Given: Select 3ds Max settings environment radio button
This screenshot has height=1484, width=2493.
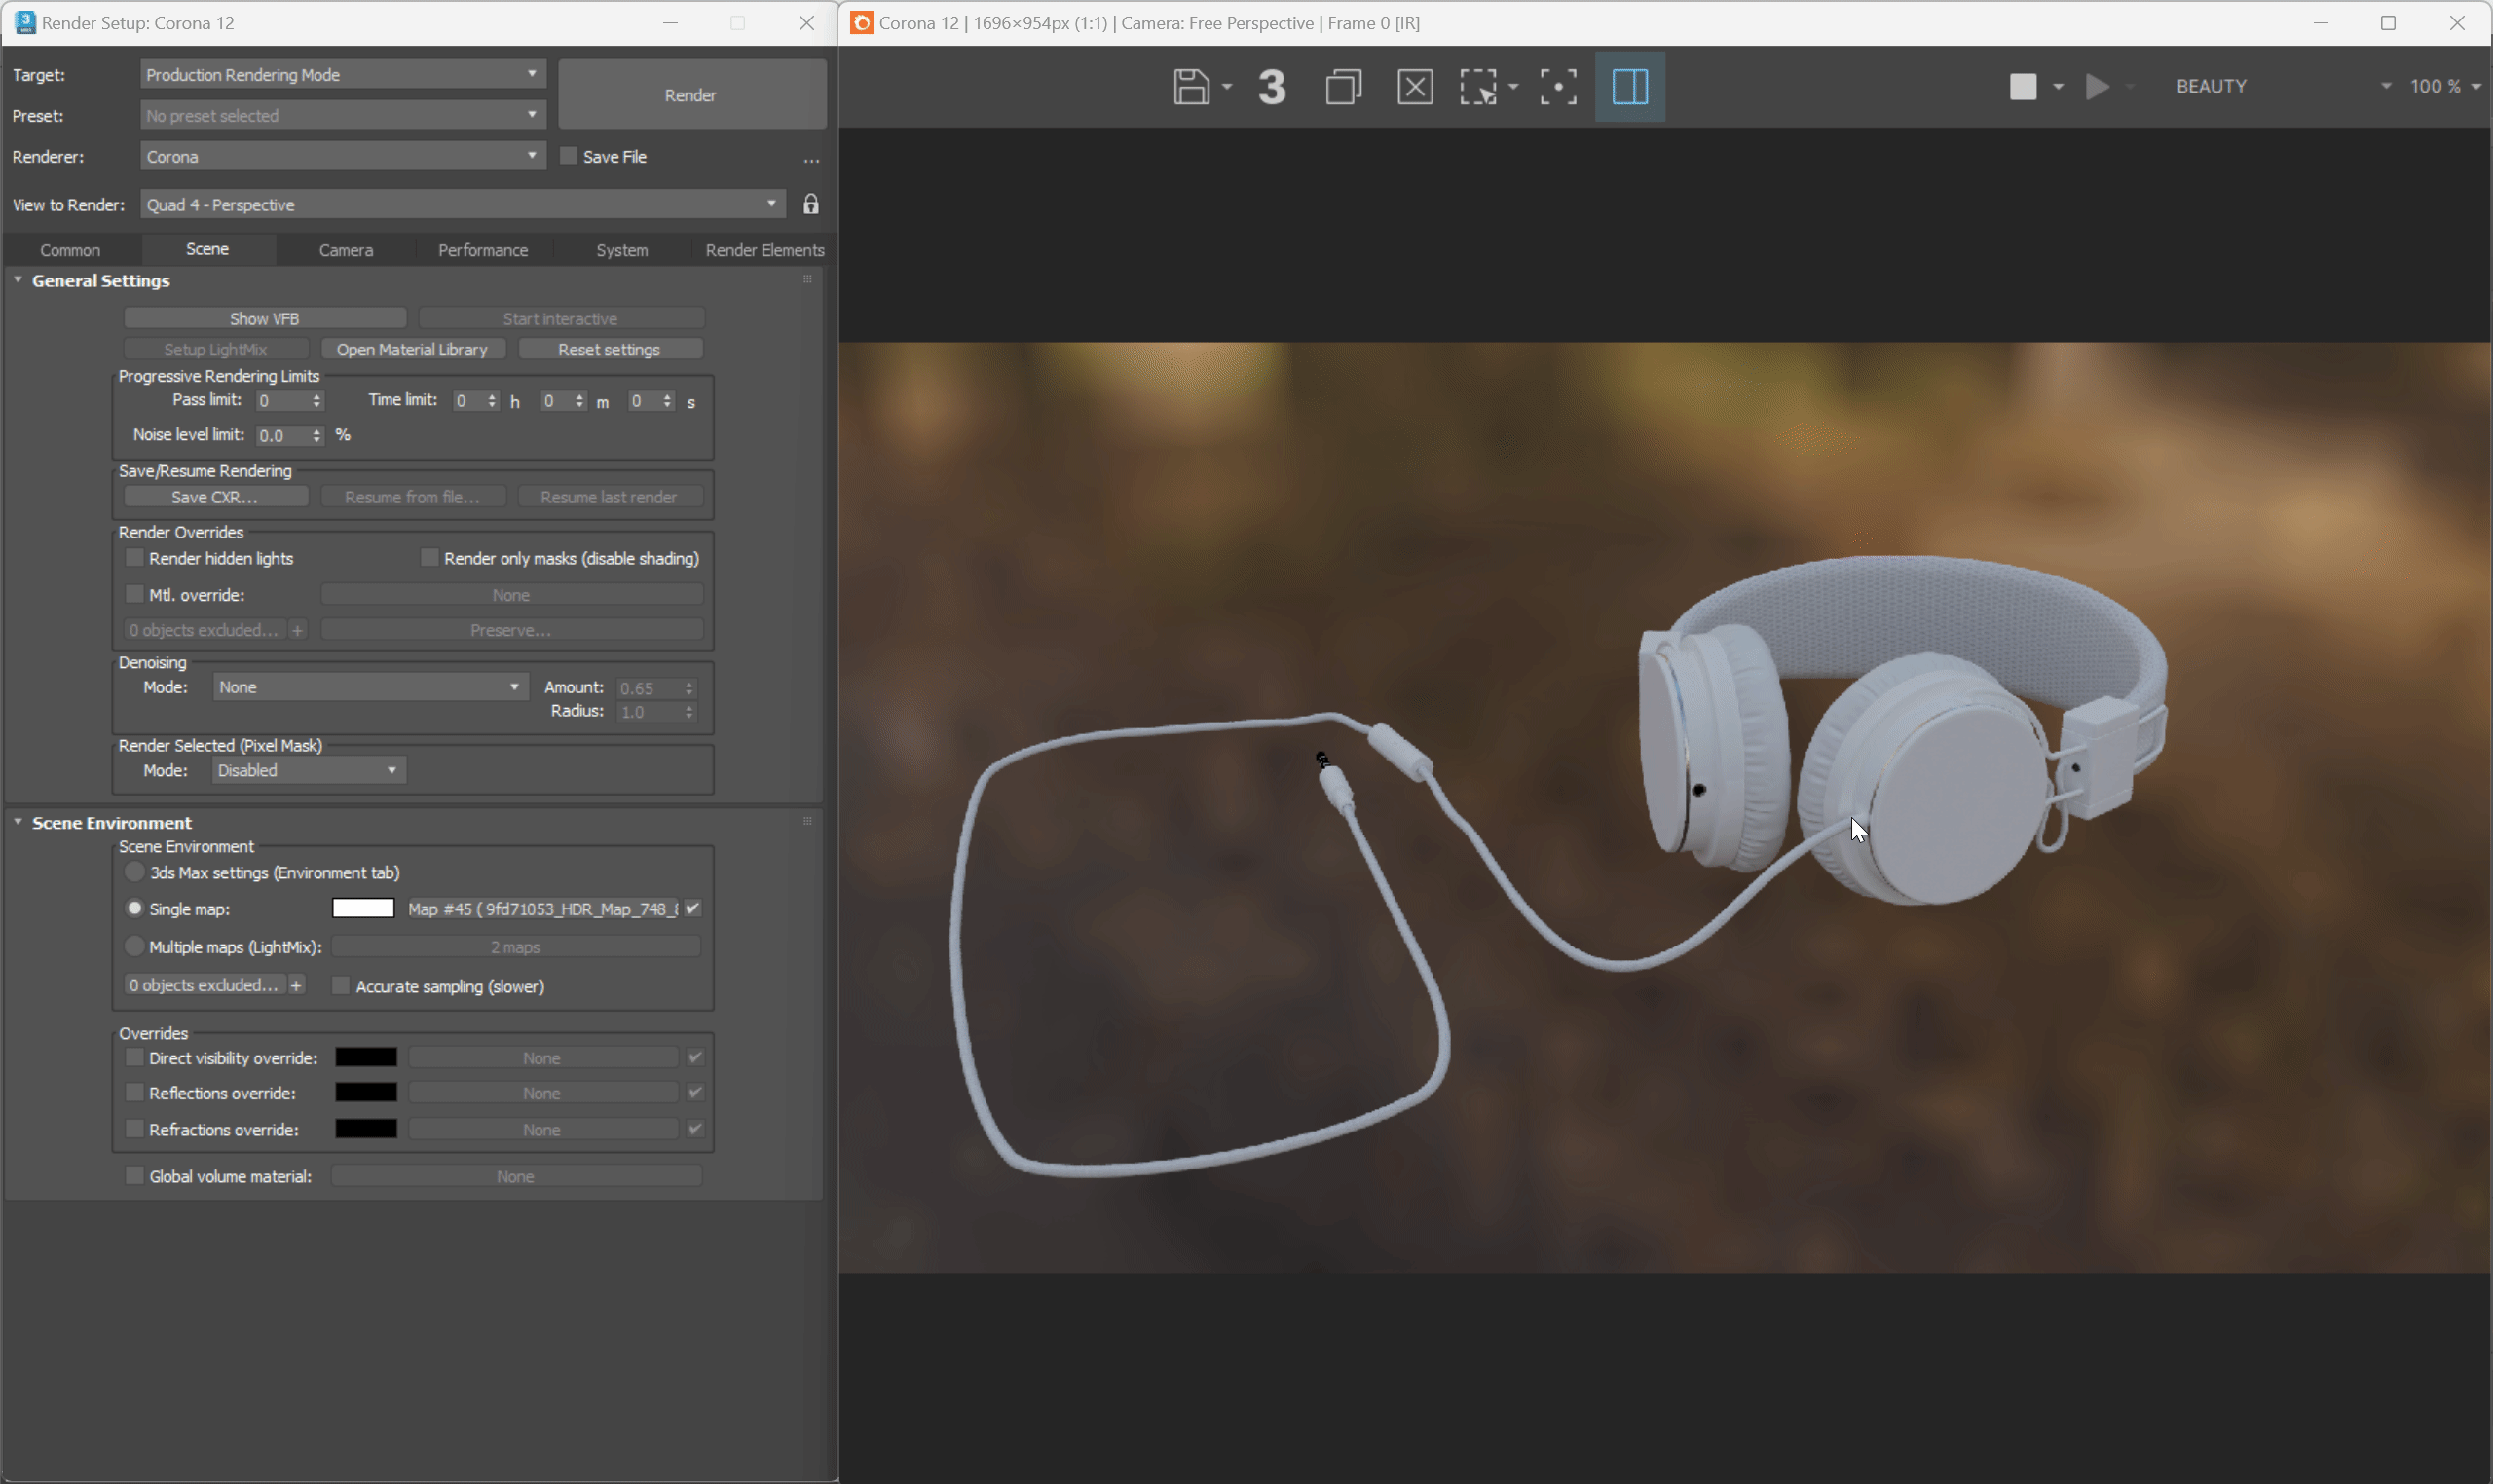Looking at the screenshot, I should pyautogui.click(x=135, y=872).
